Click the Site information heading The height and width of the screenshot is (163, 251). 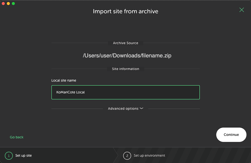(x=125, y=69)
